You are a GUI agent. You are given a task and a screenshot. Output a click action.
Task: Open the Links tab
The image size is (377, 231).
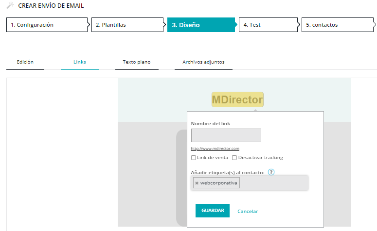(80, 62)
